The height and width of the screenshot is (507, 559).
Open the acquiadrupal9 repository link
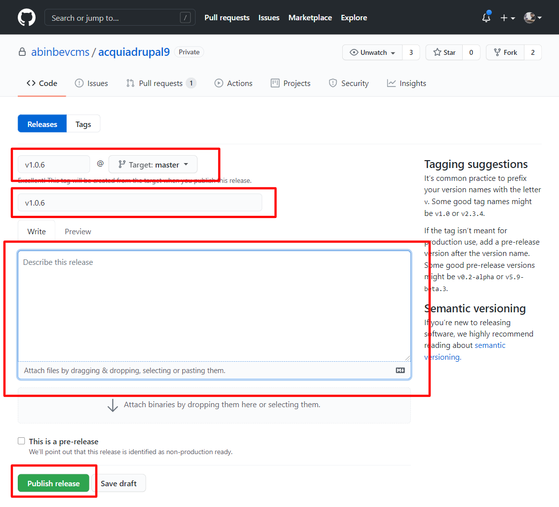[x=134, y=52]
